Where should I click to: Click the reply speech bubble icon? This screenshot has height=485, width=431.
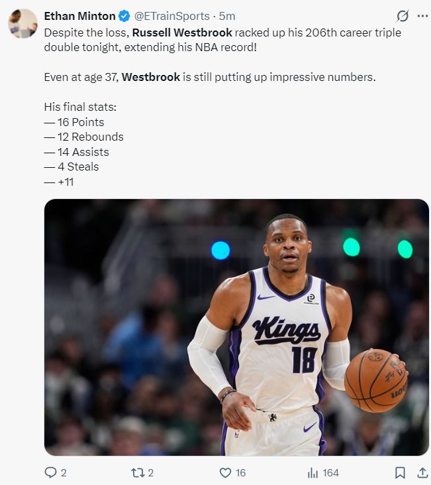coord(50,472)
